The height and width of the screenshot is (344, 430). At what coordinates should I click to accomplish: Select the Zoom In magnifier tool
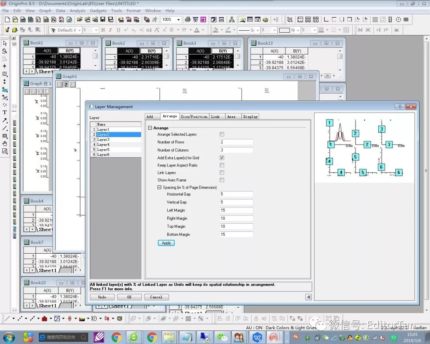tap(5, 51)
